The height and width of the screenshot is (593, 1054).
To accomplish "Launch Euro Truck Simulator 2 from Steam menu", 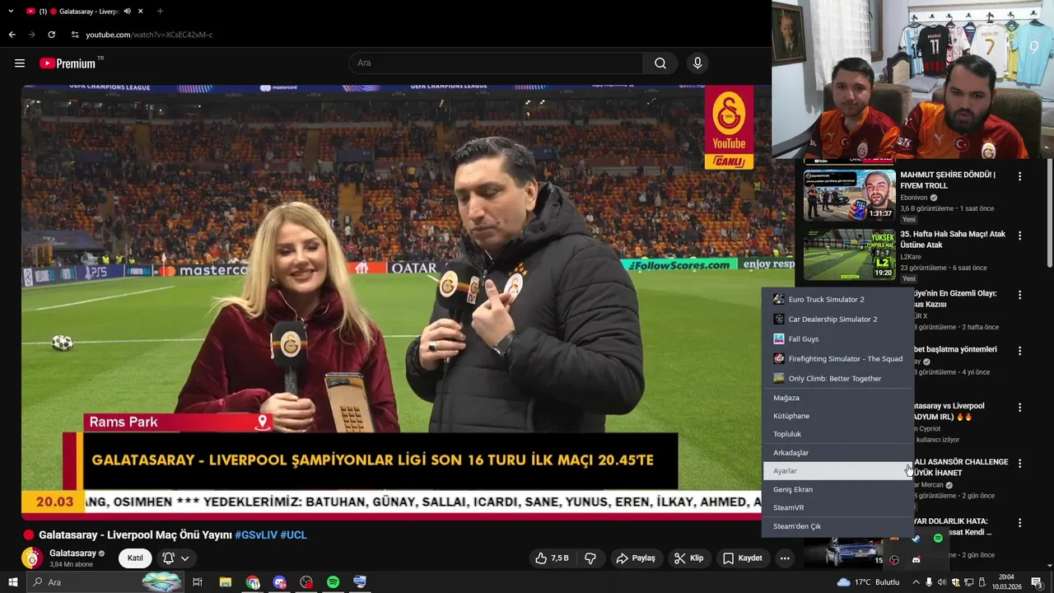I will pos(837,299).
